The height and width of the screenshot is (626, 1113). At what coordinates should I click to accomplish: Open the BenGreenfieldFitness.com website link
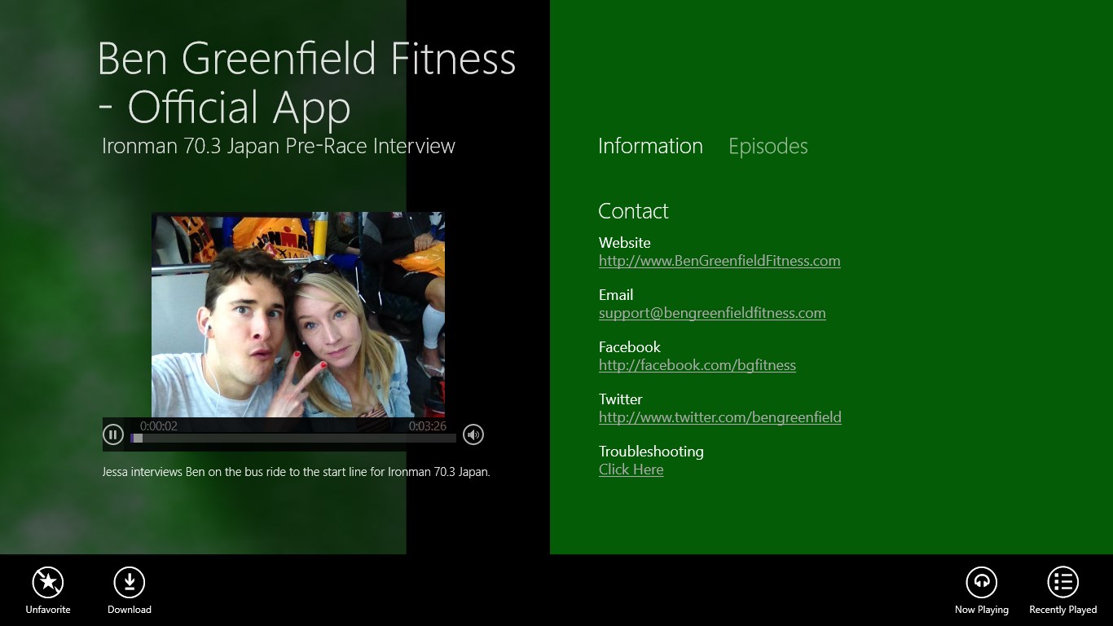click(719, 261)
